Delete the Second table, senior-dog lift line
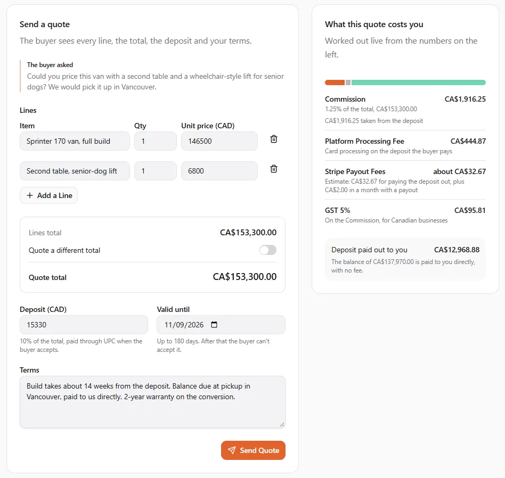The image size is (505, 478). [x=273, y=169]
